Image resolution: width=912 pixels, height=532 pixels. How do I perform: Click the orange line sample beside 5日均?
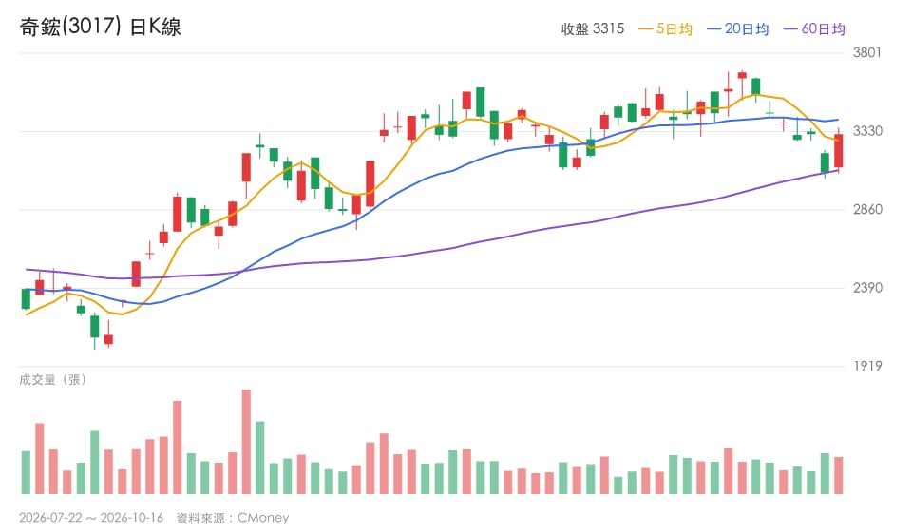coord(645,29)
